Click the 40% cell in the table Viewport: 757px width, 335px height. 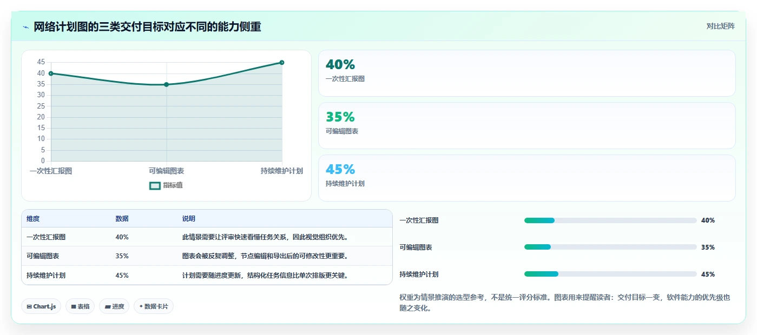point(122,237)
